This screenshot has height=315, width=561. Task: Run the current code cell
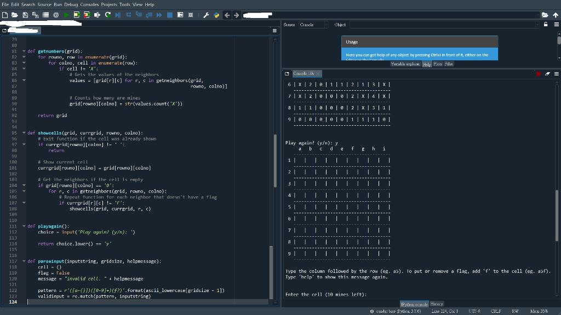coord(77,15)
